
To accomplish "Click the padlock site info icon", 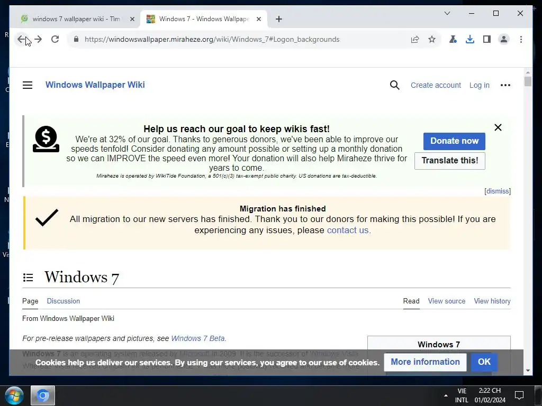I will pos(76,39).
